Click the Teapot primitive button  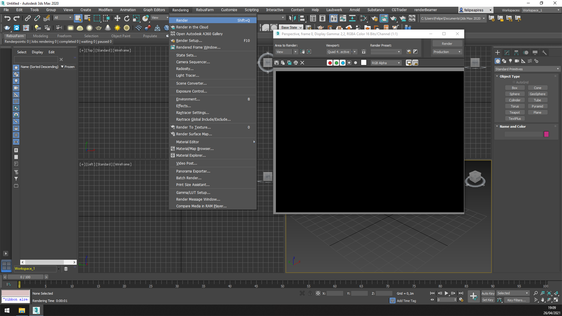point(514,112)
